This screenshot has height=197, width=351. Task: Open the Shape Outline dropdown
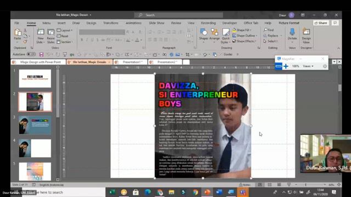pyautogui.click(x=245, y=36)
